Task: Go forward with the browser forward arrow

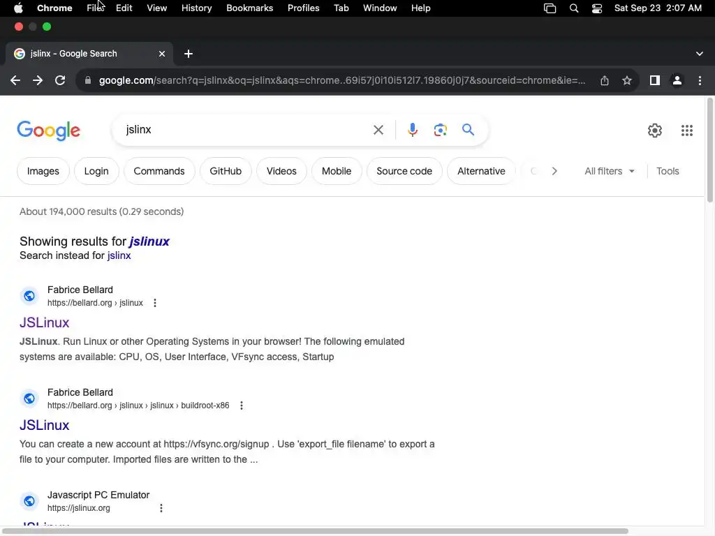Action: point(38,81)
